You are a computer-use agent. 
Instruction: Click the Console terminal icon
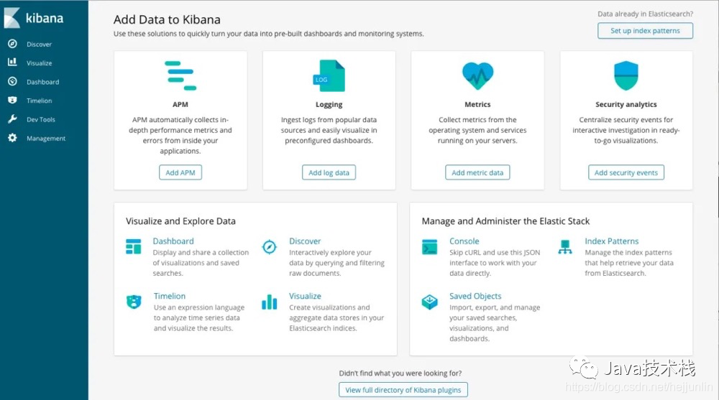pyautogui.click(x=430, y=247)
